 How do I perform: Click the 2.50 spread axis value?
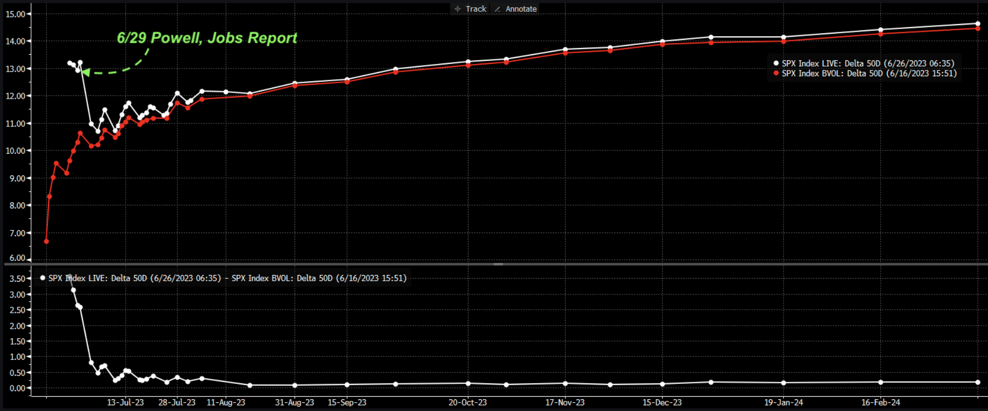tap(17, 310)
